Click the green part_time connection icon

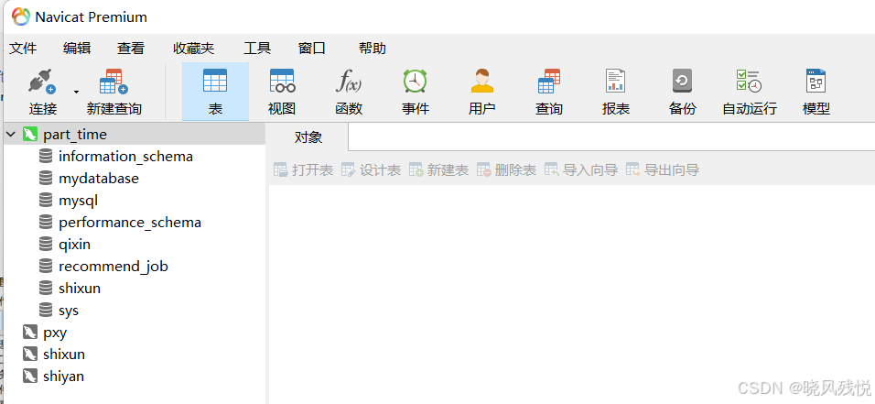point(29,135)
